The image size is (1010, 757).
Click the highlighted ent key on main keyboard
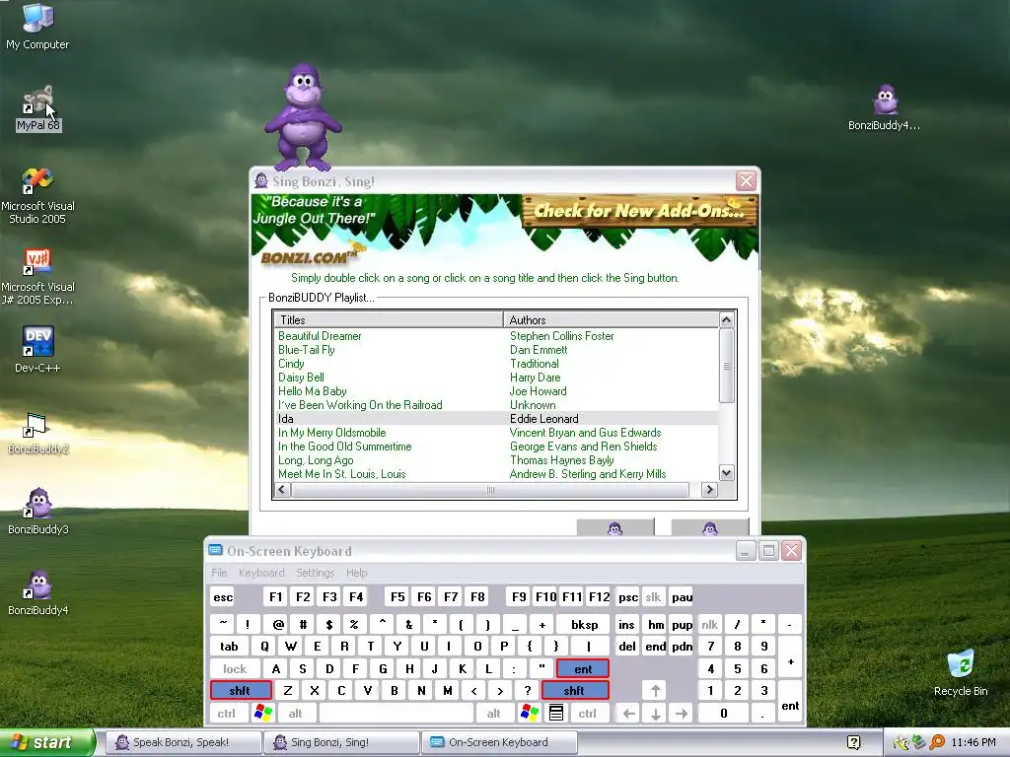click(583, 669)
